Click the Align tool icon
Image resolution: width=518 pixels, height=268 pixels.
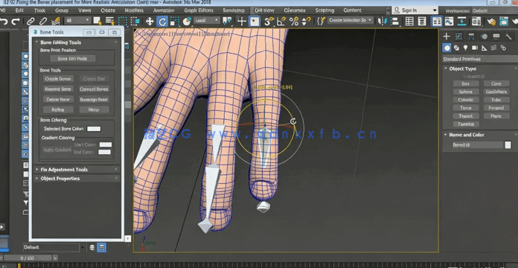pos(395,22)
